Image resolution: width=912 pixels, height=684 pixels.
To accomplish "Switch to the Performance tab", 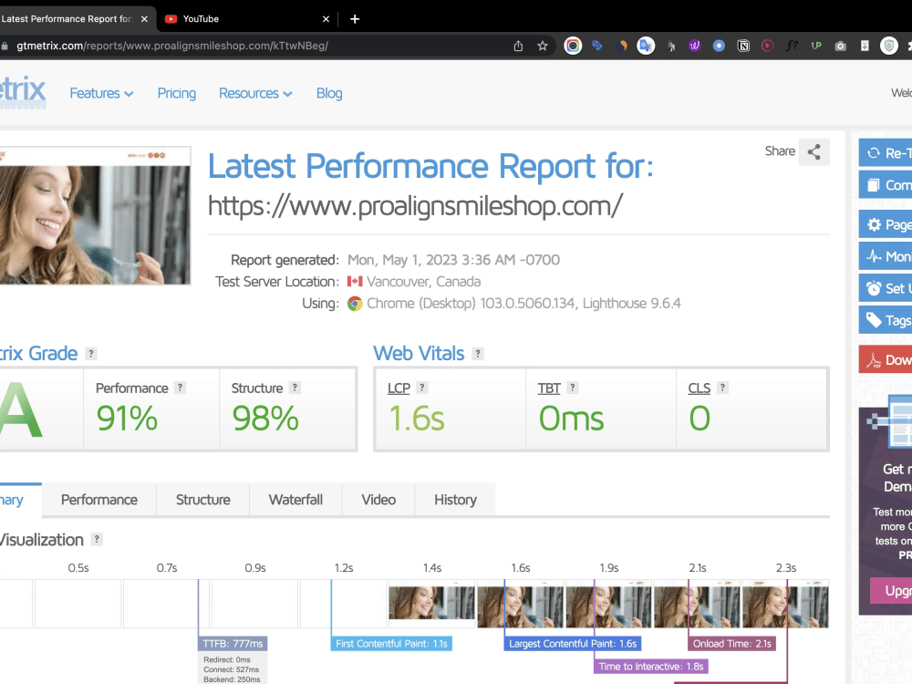I will [x=99, y=500].
